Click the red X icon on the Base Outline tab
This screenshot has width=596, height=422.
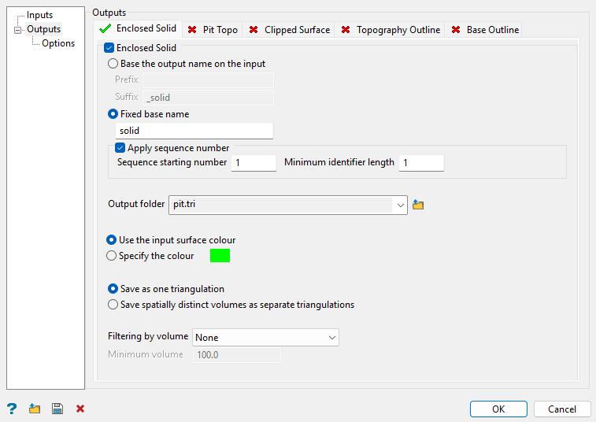(x=456, y=30)
